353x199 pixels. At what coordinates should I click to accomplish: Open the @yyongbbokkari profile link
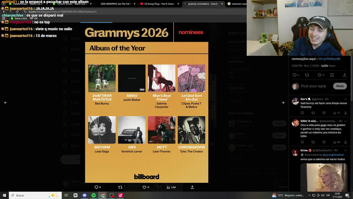point(333,155)
